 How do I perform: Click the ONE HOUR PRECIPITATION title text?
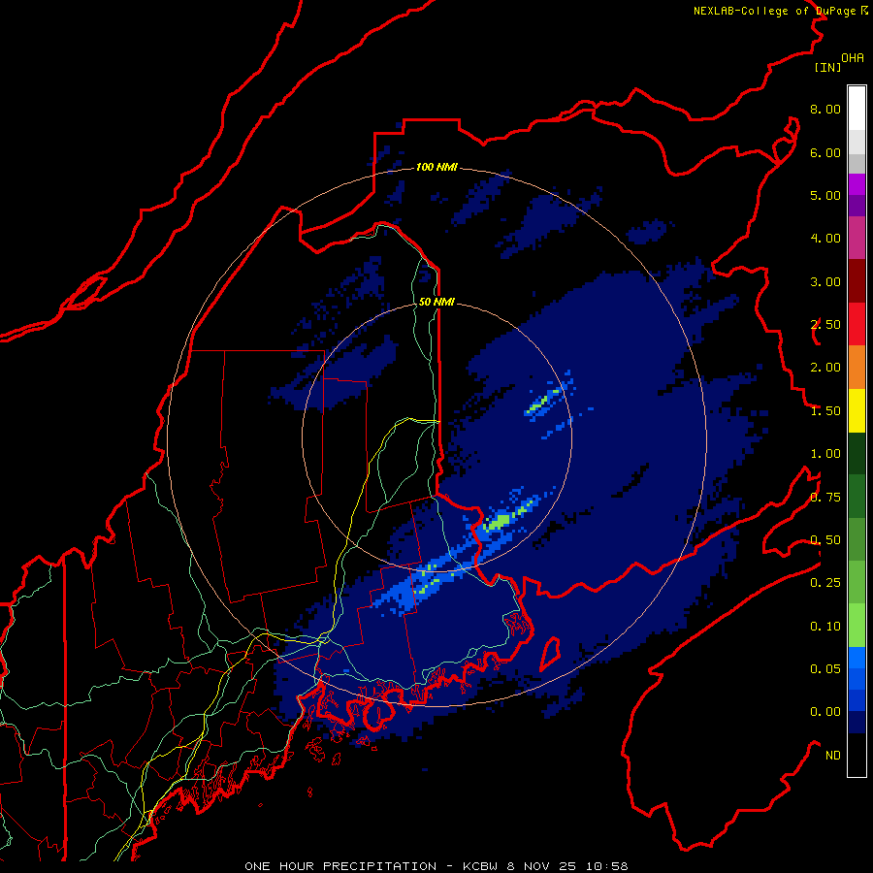click(x=340, y=866)
